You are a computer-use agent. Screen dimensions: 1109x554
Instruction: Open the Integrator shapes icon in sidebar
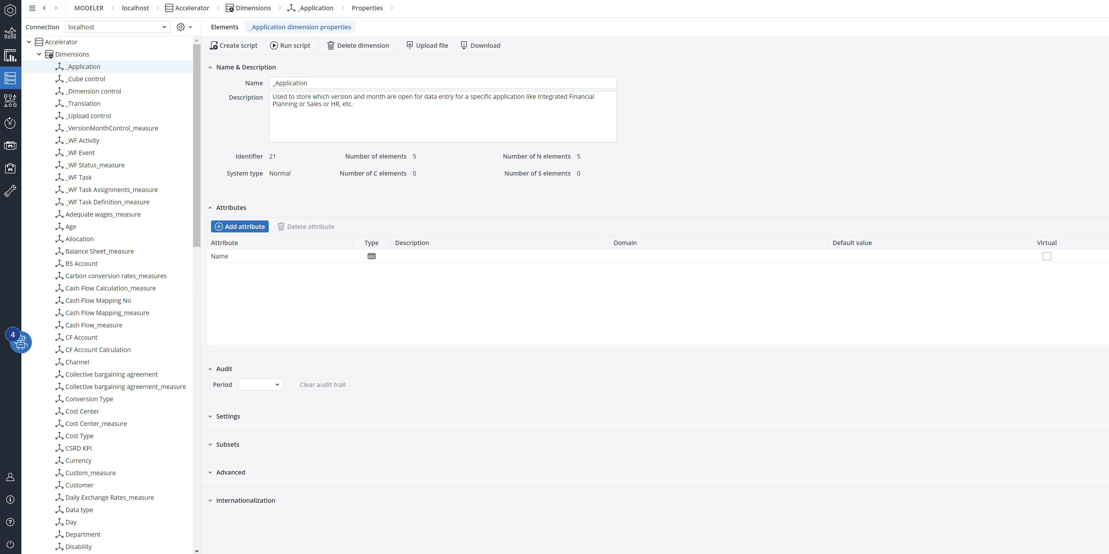point(10,101)
